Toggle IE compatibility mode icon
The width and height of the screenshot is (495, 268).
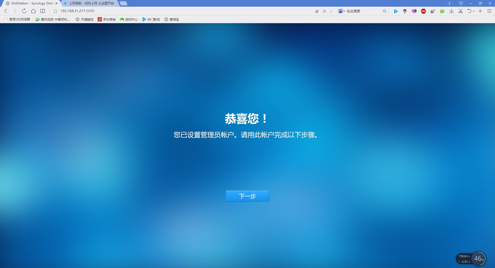[317, 11]
